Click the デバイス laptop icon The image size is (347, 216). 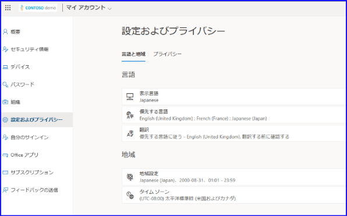(5, 67)
